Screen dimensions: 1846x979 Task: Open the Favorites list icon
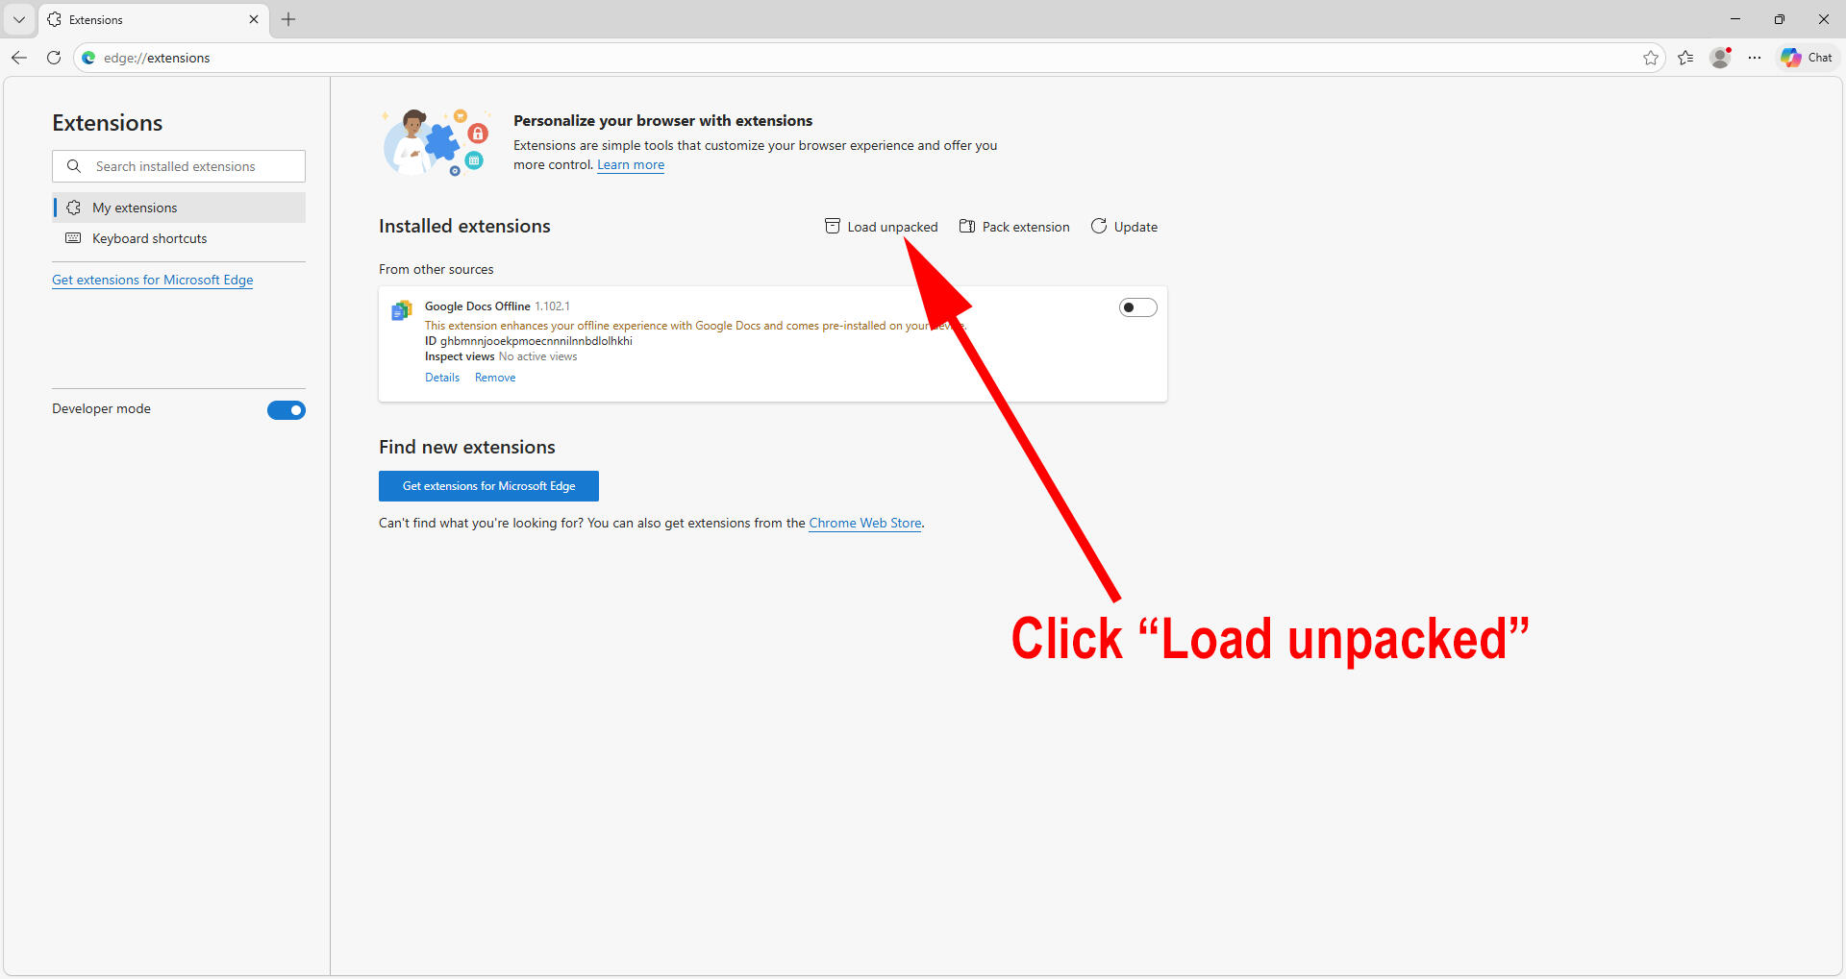tap(1685, 58)
